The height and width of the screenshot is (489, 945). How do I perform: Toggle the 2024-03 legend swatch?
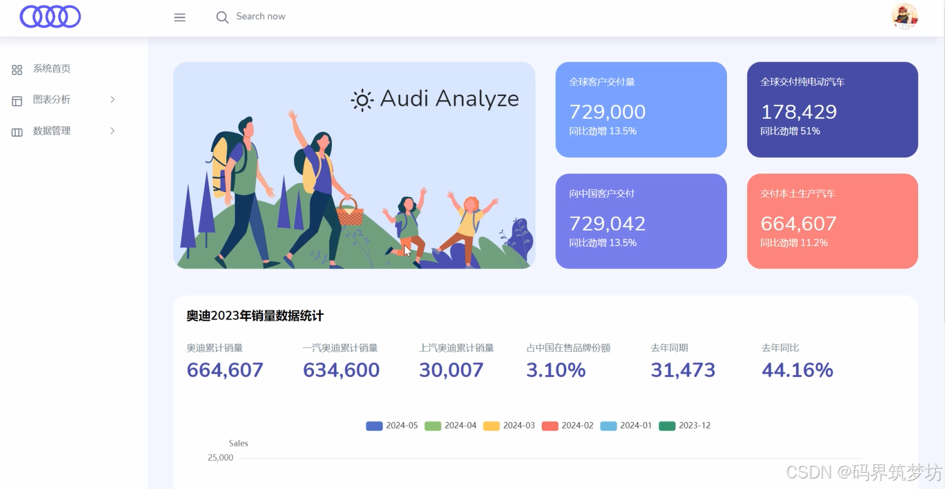pyautogui.click(x=491, y=426)
